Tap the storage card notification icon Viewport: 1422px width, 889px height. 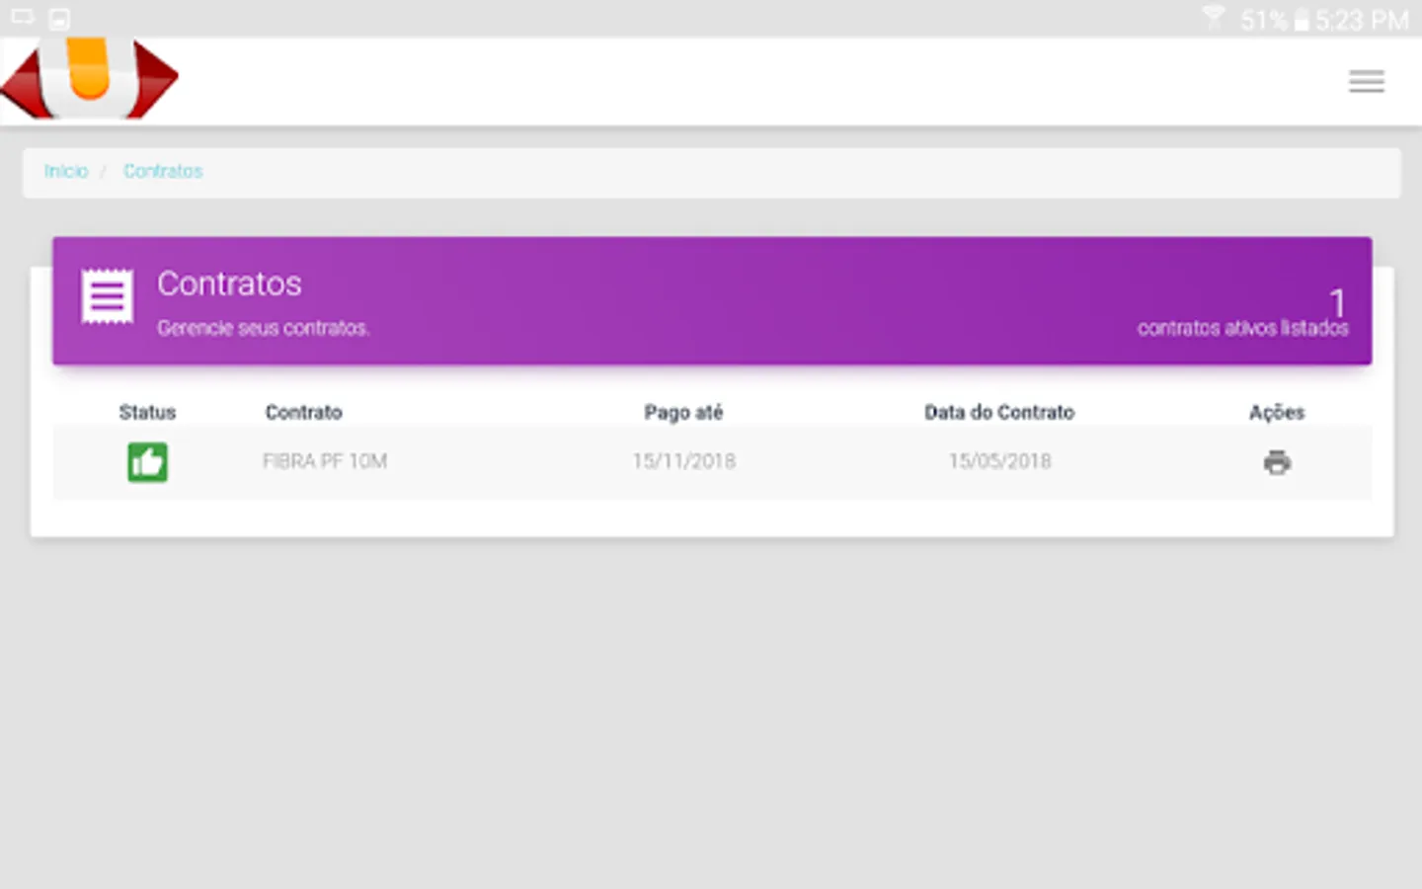tap(59, 19)
